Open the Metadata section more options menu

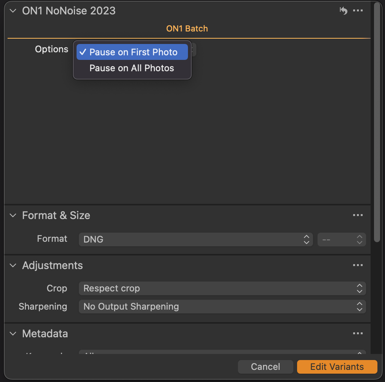[x=358, y=333]
